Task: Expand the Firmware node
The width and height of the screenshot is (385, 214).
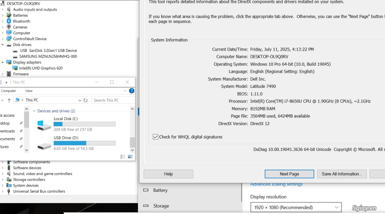Action: coord(3,74)
